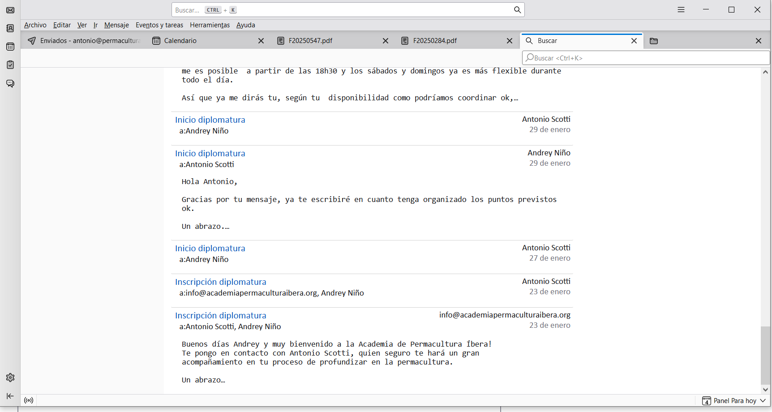Open the Chat space icon
Screen dimensions: 772x412
coord(10,83)
